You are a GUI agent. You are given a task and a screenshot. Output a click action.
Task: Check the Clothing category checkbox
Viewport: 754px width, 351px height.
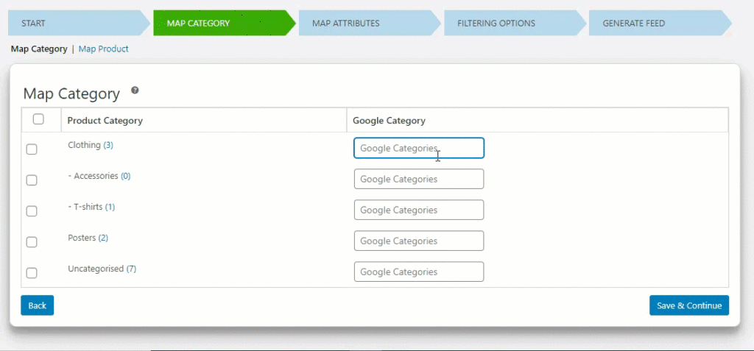coord(32,149)
